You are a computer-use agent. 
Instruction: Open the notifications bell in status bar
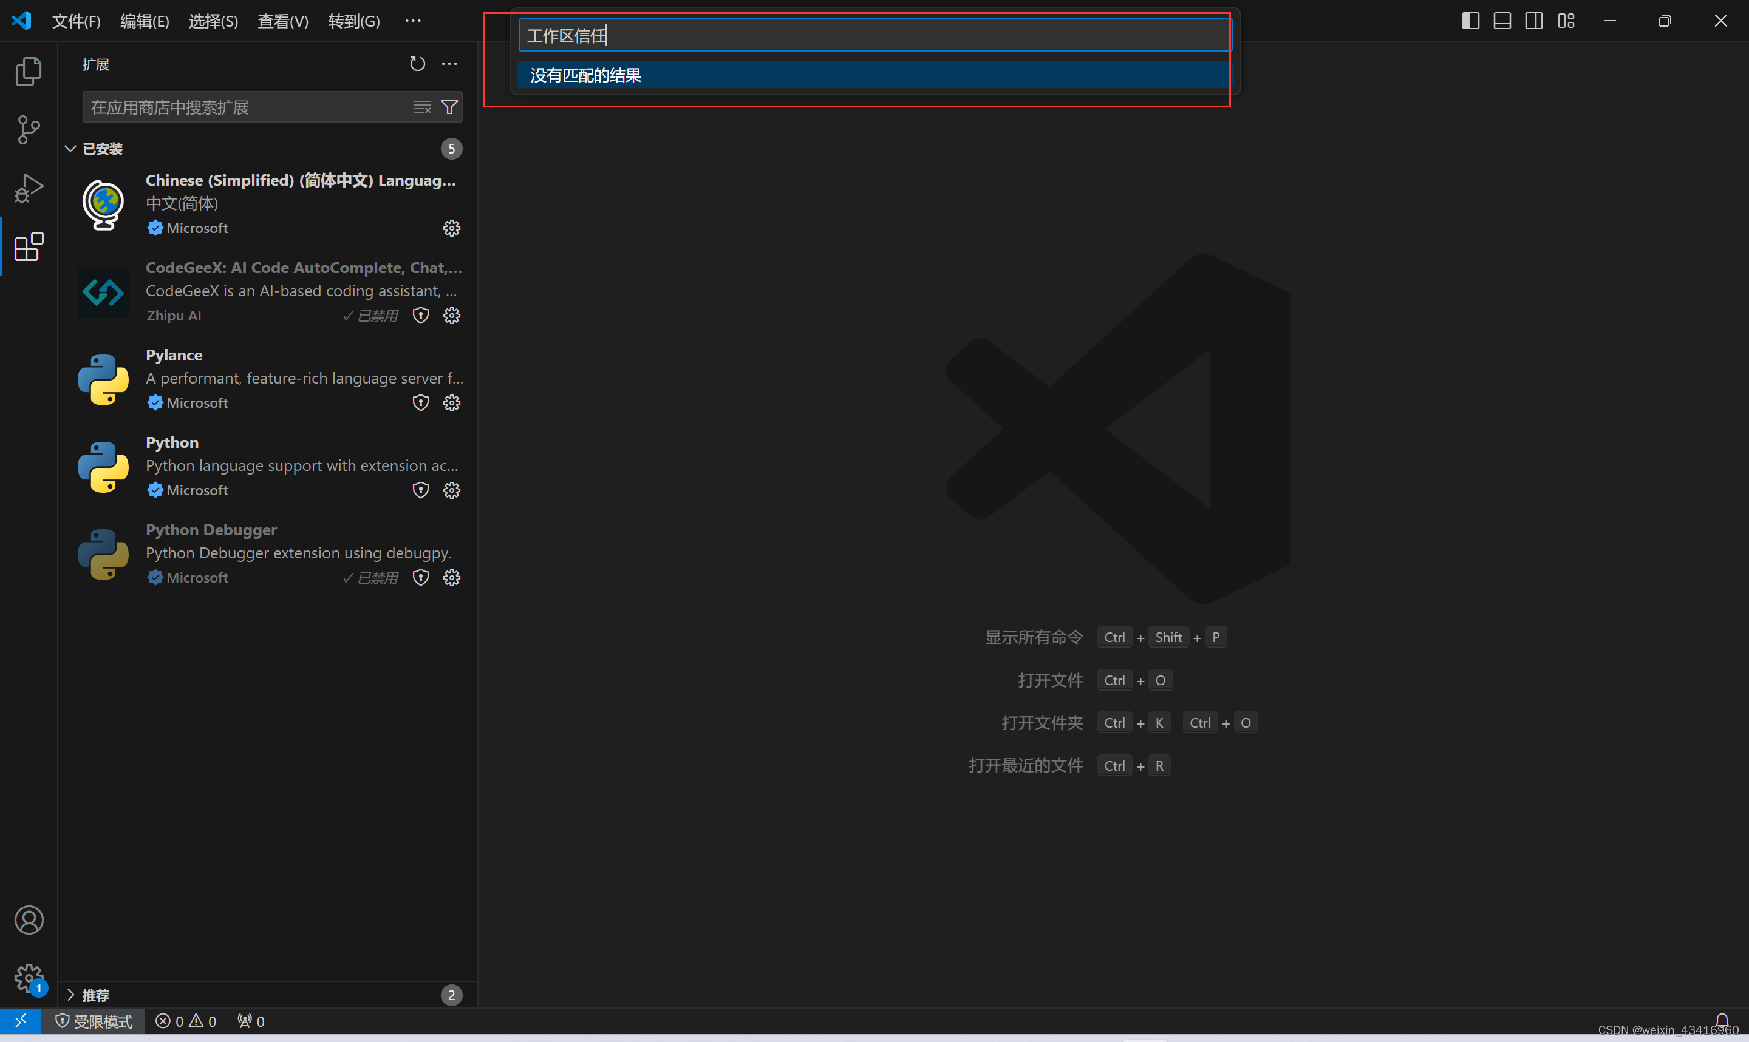(x=1722, y=1020)
